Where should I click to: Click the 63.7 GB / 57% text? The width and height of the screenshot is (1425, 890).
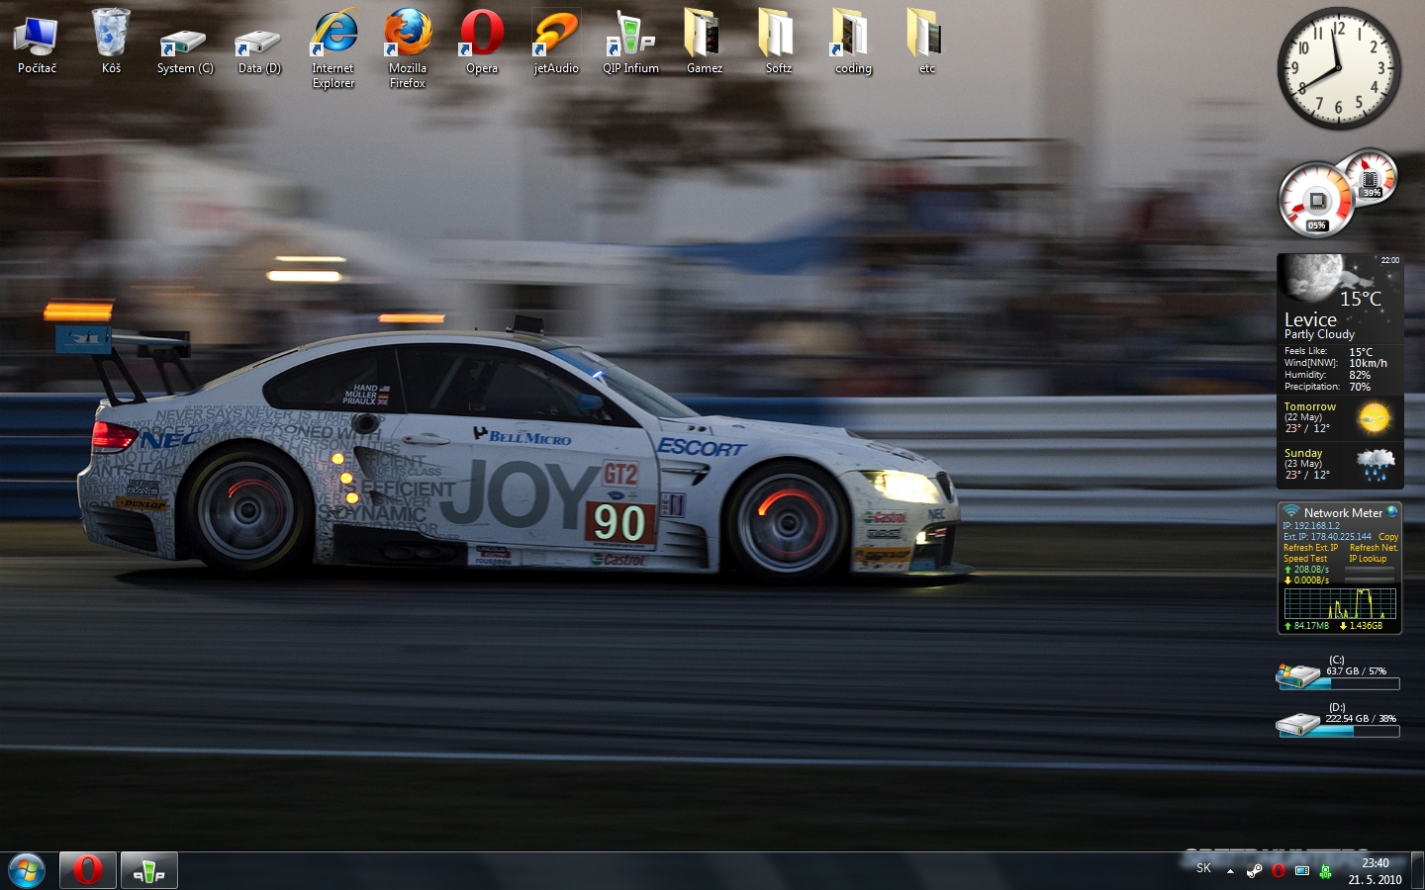pos(1357,671)
